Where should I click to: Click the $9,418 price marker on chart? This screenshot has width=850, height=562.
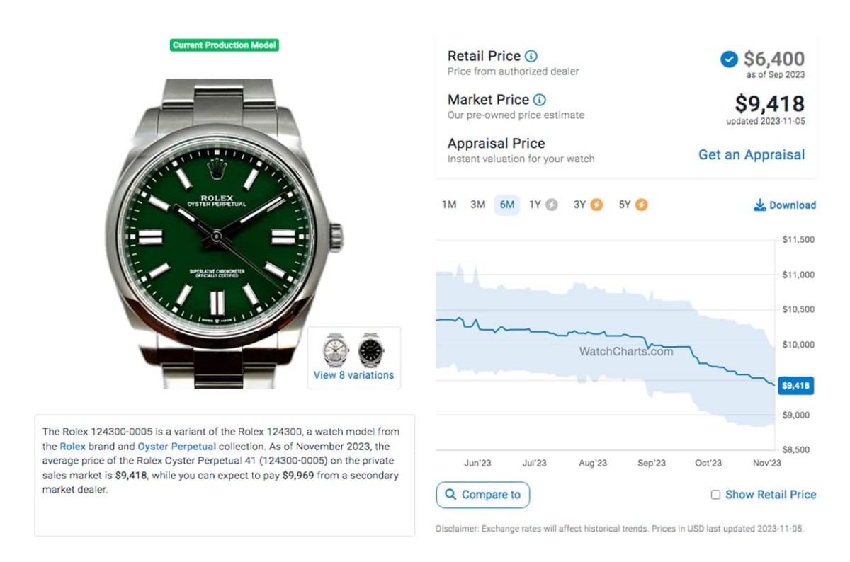coord(795,386)
